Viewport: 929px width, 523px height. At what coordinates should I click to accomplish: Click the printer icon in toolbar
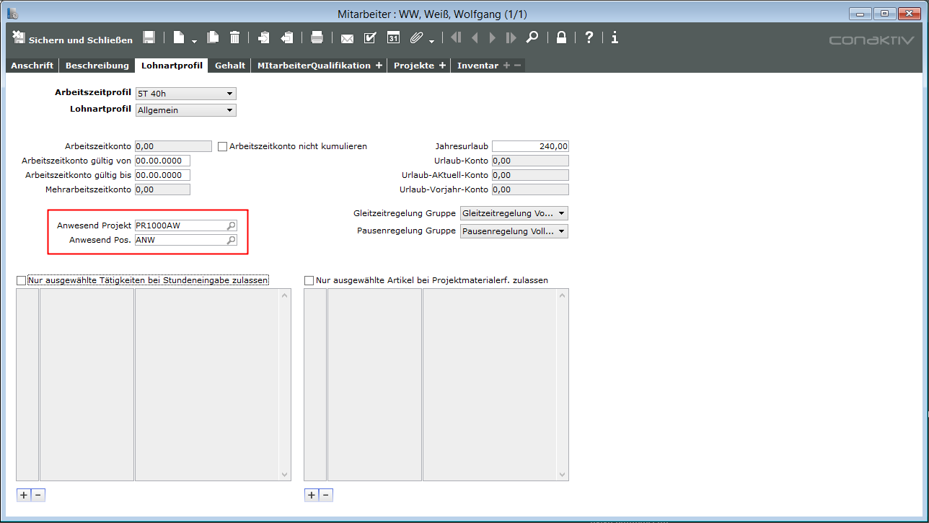316,38
